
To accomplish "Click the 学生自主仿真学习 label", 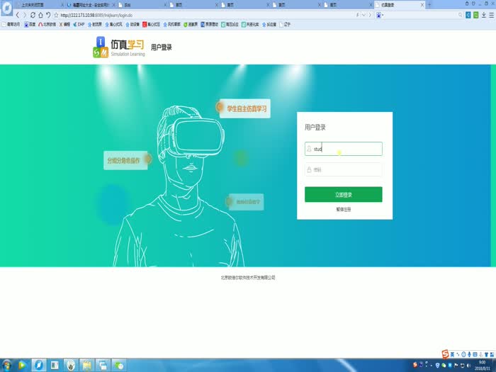I will (x=246, y=109).
